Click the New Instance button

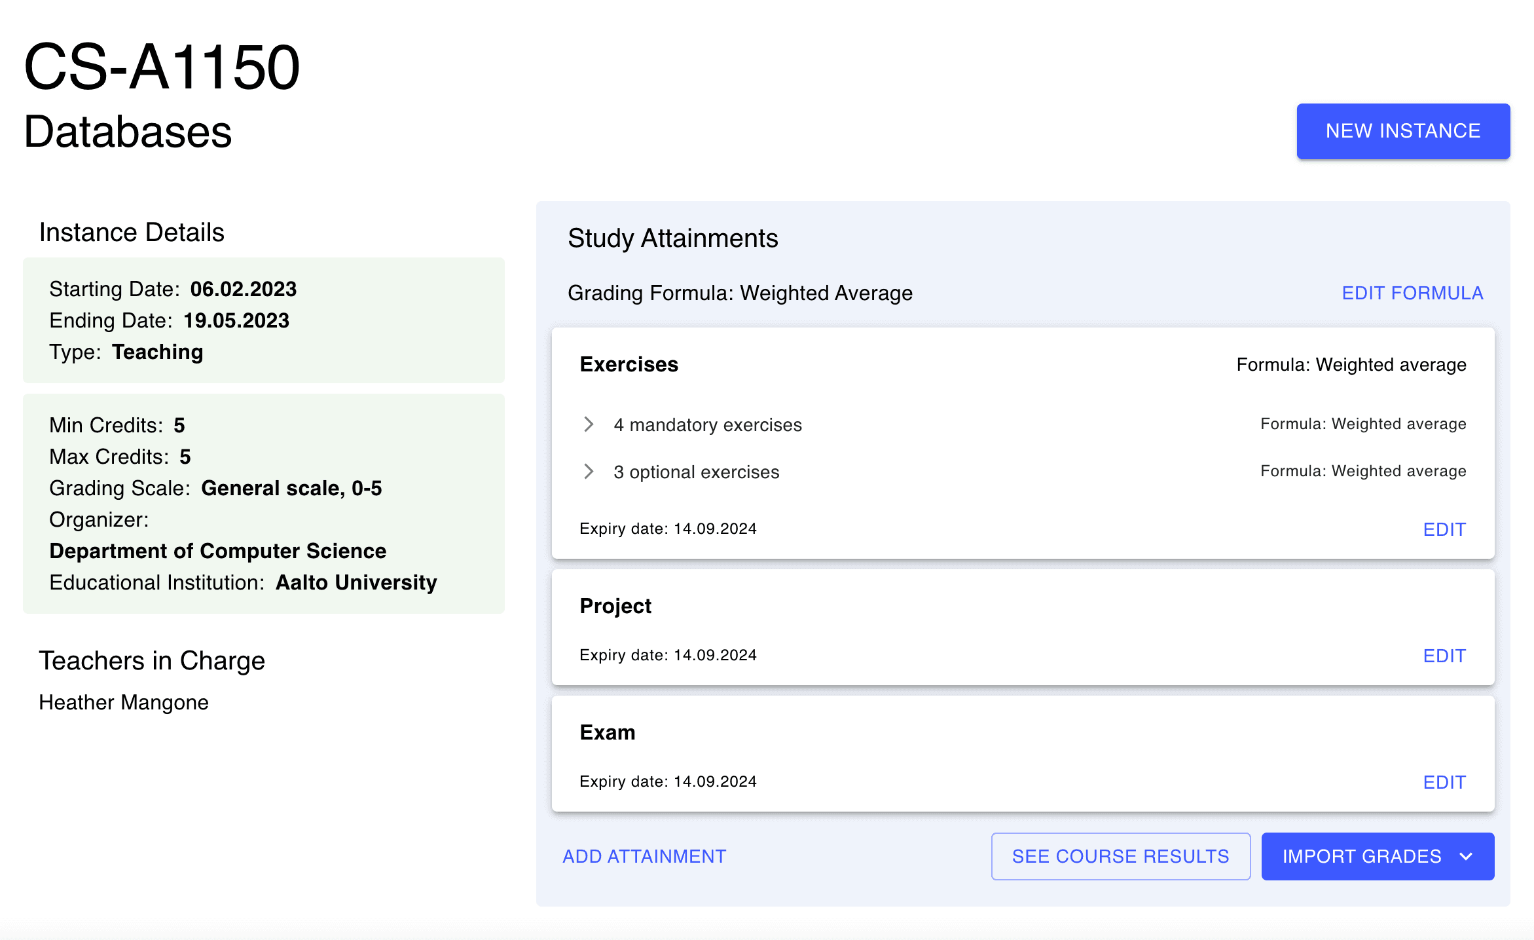click(1402, 131)
